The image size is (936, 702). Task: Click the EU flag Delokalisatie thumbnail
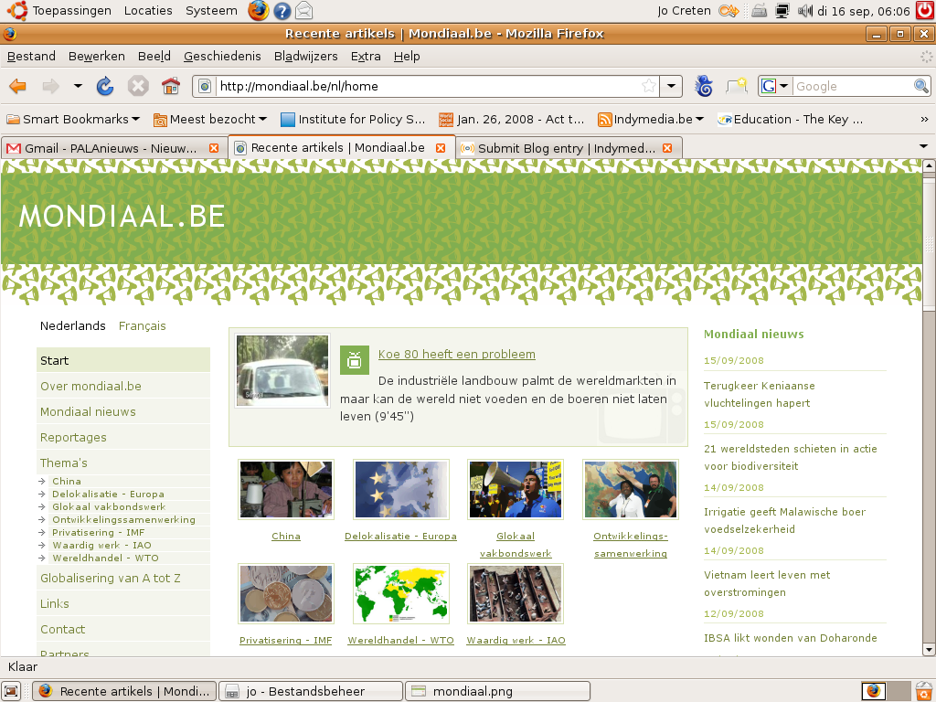tap(401, 490)
